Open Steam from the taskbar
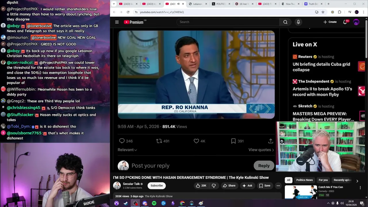 pos(126,203)
